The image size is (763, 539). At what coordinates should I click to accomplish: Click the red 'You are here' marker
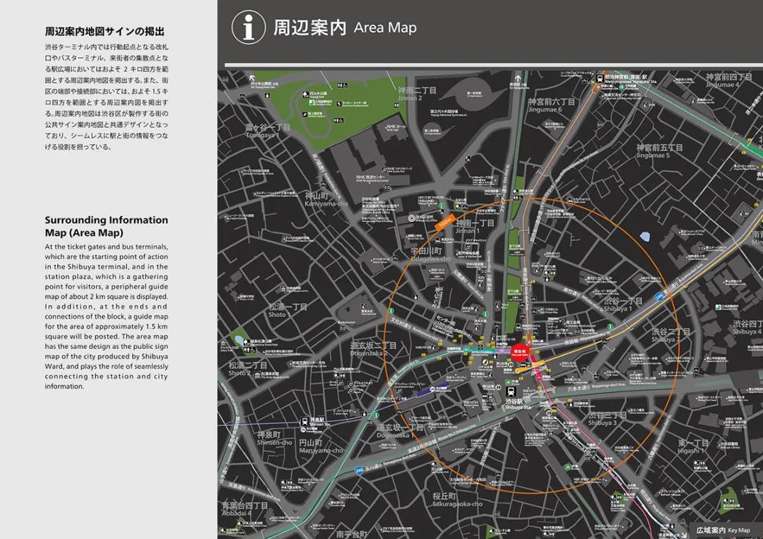click(x=519, y=351)
